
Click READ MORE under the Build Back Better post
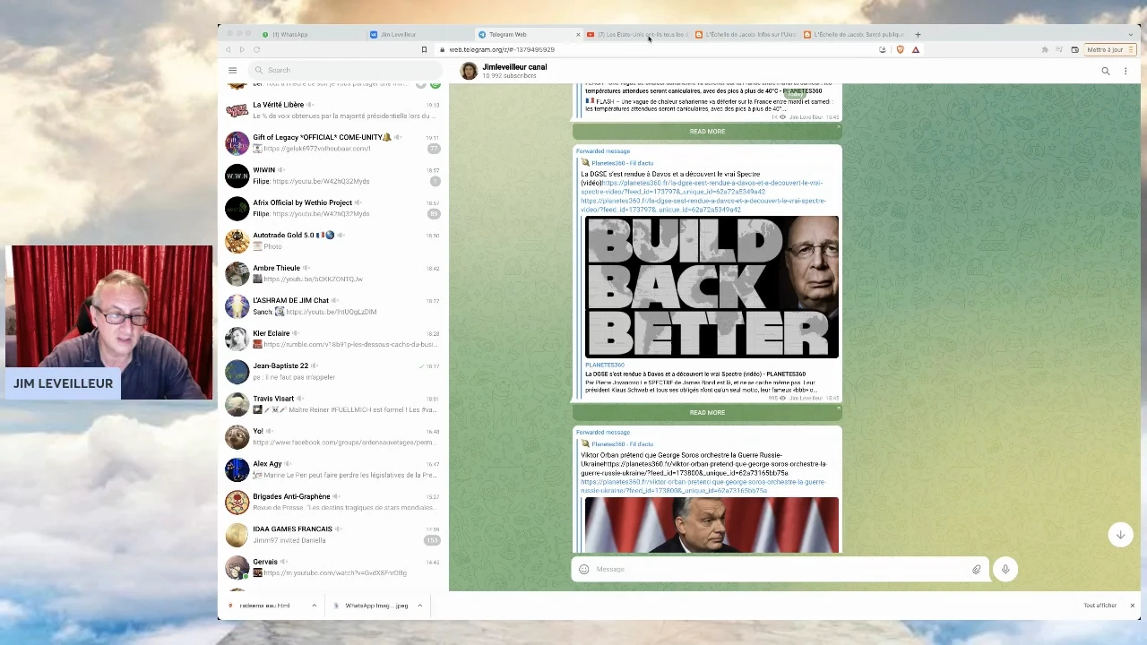707,413
